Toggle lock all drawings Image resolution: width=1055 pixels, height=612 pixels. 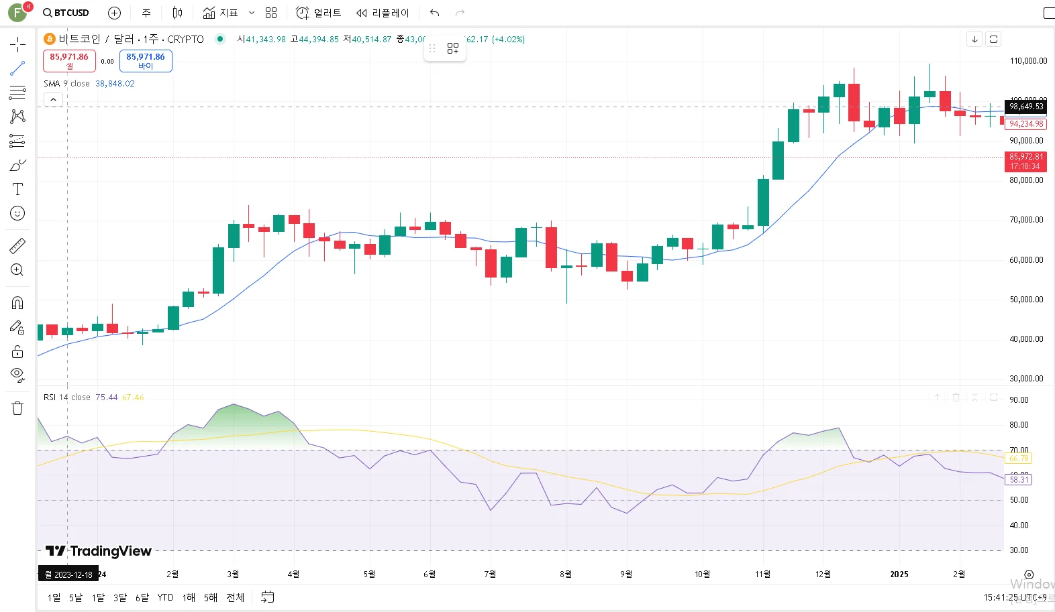pos(17,352)
